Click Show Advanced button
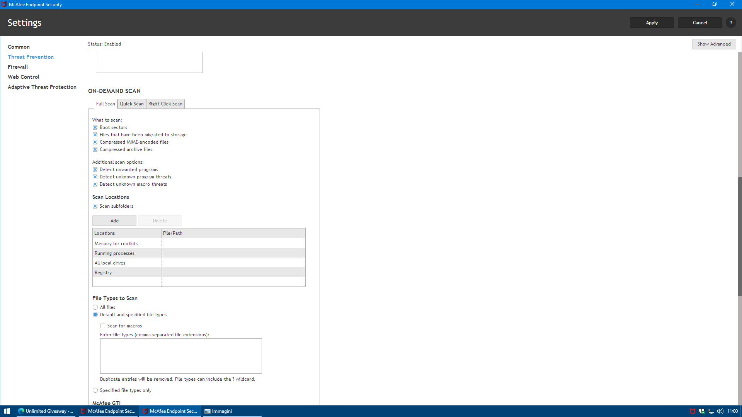The image size is (742, 417). (x=714, y=44)
